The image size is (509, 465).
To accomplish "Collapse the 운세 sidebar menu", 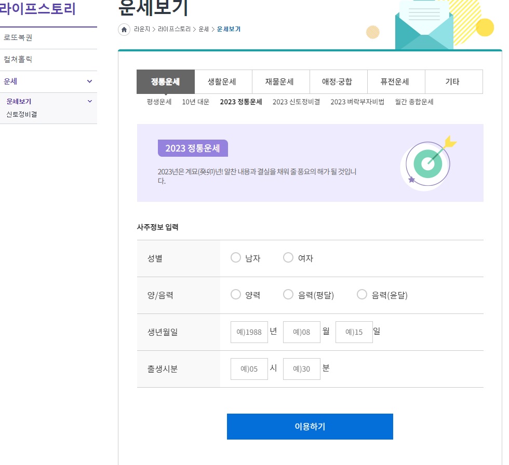I will coord(89,81).
